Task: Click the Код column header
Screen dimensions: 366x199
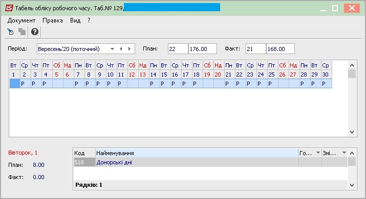Action: tap(84, 153)
